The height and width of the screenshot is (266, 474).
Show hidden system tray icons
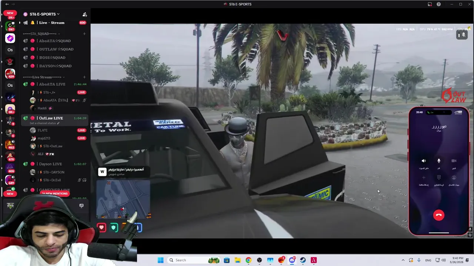(x=403, y=260)
